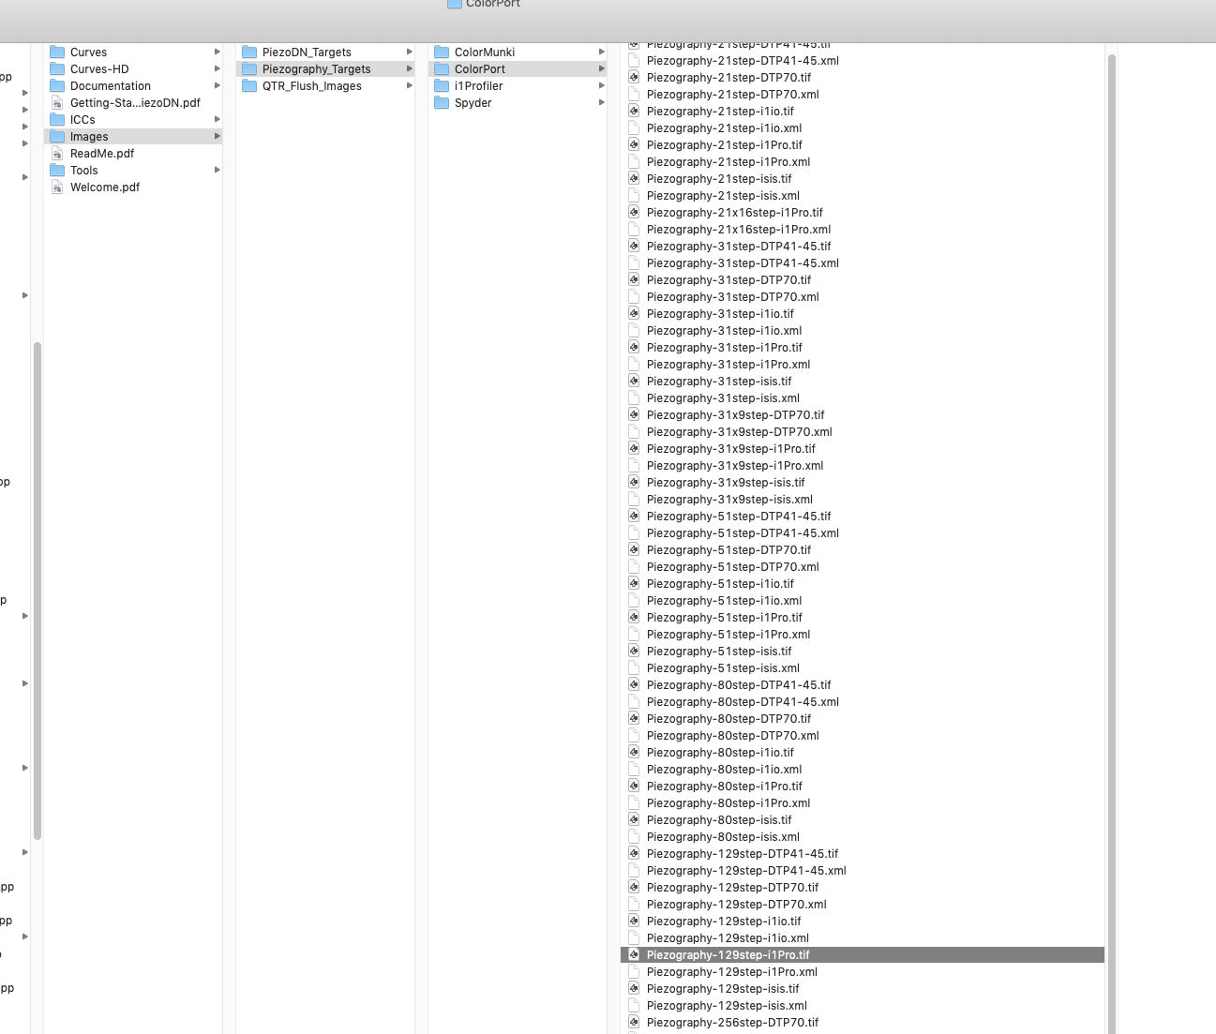Open the i1Profiler folder name
The height and width of the screenshot is (1034, 1216).
click(478, 86)
